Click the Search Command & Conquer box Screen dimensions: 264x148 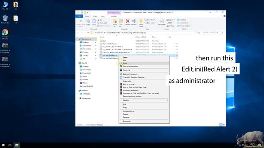[213, 33]
